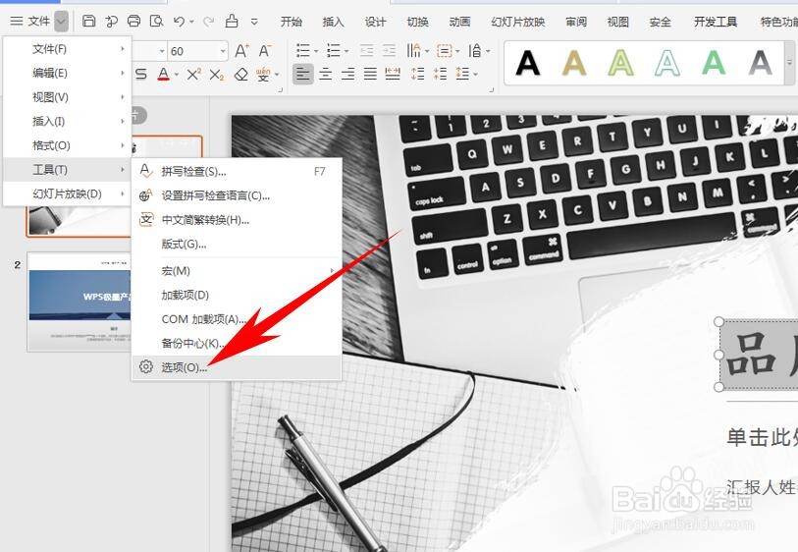Open the font color dropdown arrow
798x552 pixels.
tap(176, 75)
